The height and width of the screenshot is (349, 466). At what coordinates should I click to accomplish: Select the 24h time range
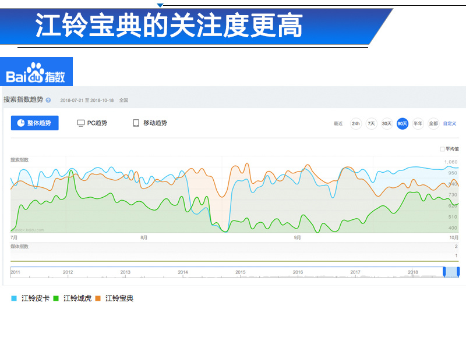click(356, 123)
